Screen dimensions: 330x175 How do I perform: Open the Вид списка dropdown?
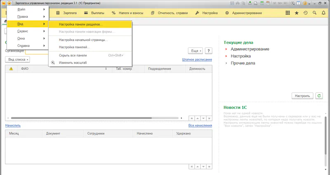[x=17, y=60]
